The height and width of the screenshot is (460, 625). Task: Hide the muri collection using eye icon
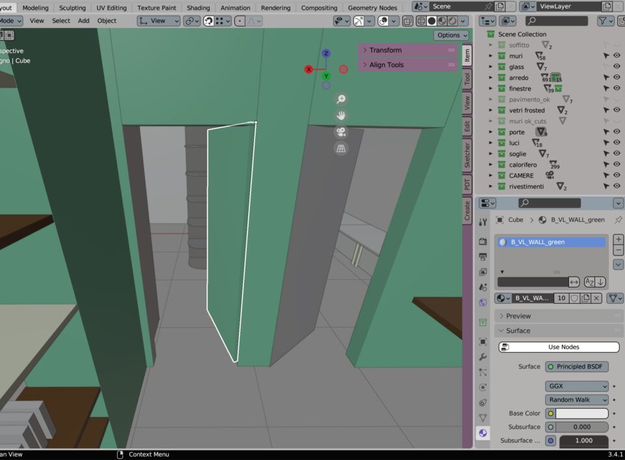(x=616, y=56)
